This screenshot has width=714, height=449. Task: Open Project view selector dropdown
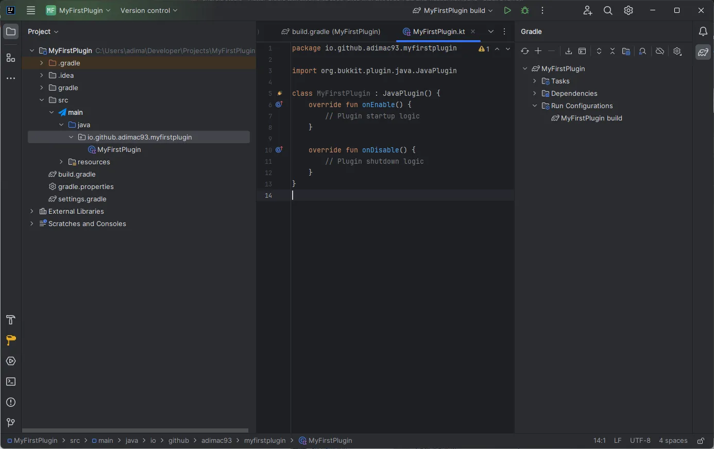coord(43,31)
